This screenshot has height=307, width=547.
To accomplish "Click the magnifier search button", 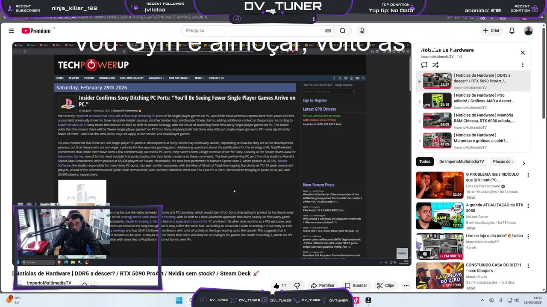I will [x=342, y=31].
